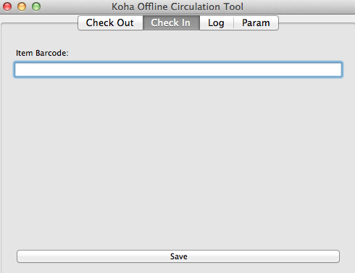The image size is (355, 273).
Task: Click the Item Barcode label
Action: tap(42, 53)
